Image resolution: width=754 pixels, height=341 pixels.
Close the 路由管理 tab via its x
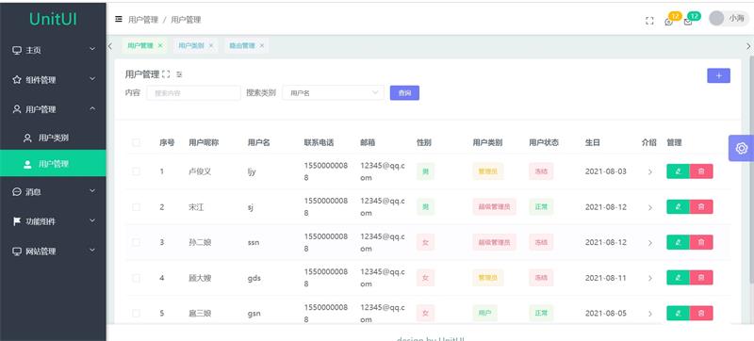click(262, 45)
